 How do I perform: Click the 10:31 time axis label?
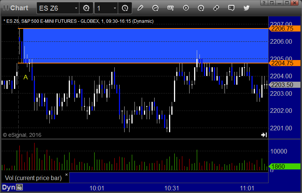172,188
